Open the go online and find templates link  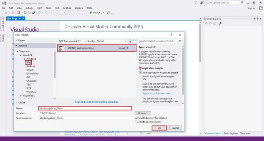click(96, 102)
